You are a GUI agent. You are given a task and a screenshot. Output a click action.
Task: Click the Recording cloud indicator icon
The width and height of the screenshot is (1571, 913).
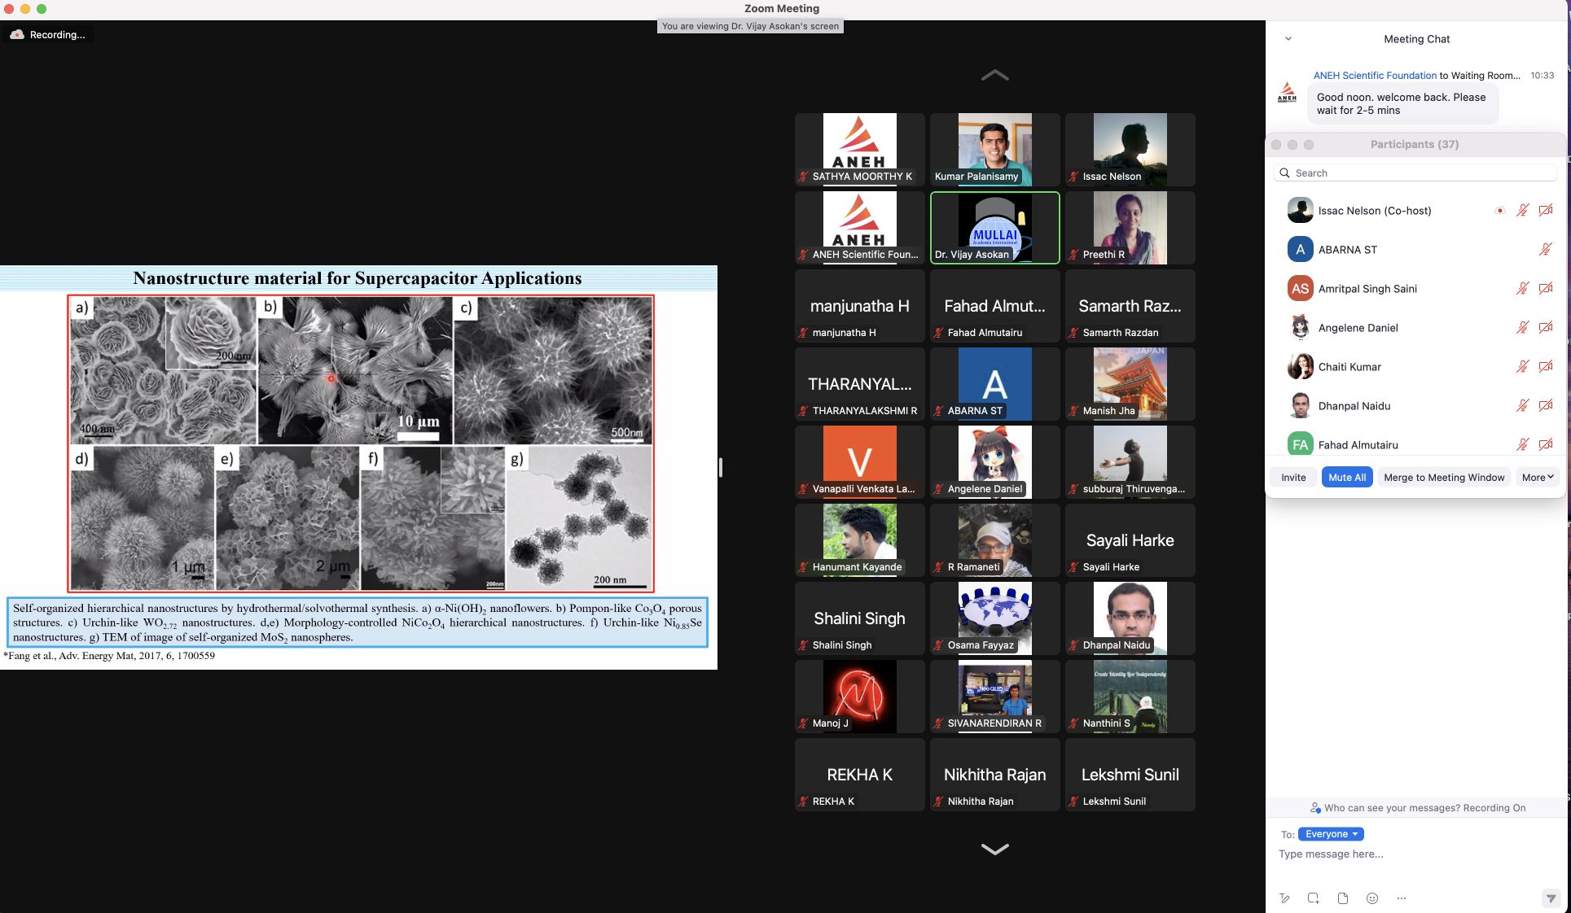17,34
